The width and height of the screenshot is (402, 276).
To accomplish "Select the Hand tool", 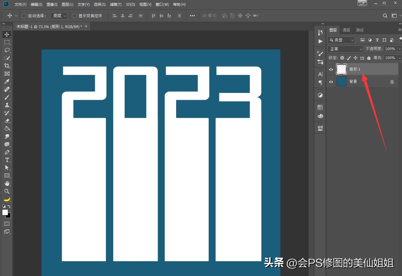I will 7,183.
